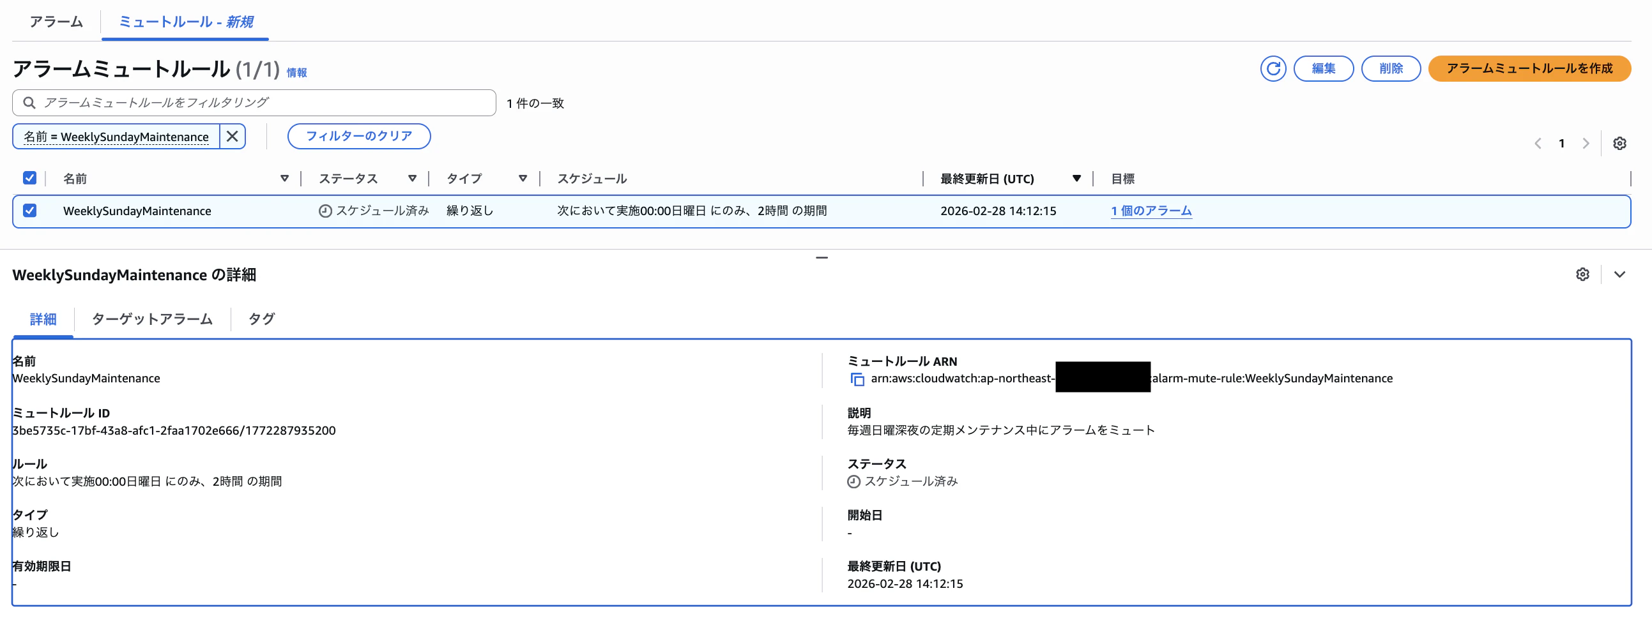Open the 詳細 tab in details panel
1652x623 pixels.
(x=43, y=319)
